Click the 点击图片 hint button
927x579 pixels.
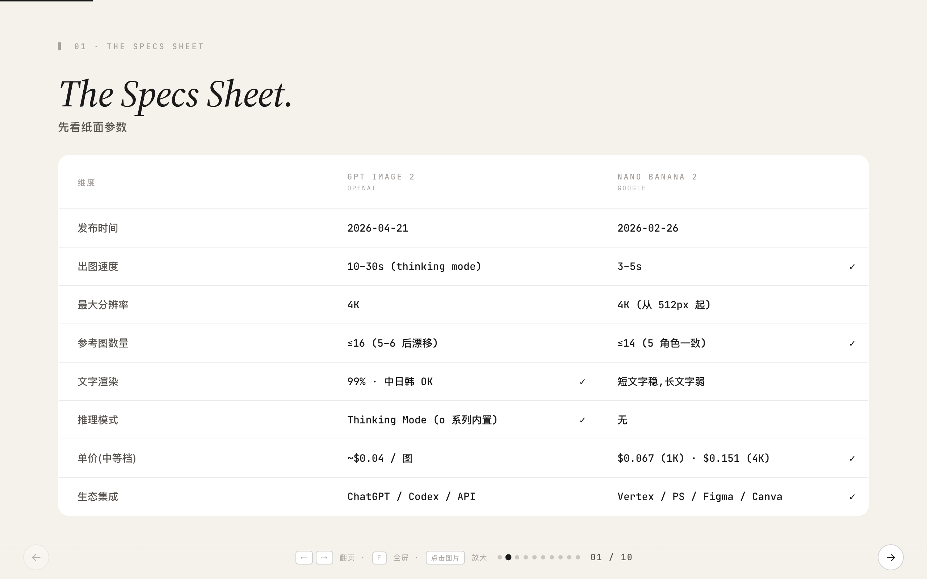(x=445, y=558)
